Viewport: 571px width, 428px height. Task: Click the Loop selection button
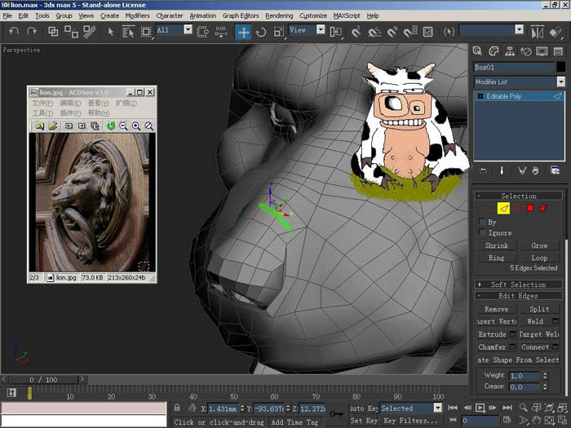click(x=539, y=258)
